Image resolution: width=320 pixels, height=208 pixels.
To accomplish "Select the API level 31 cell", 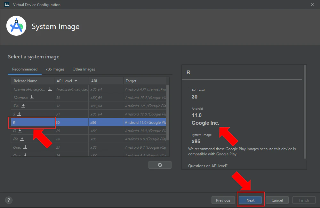I will [x=71, y=114].
